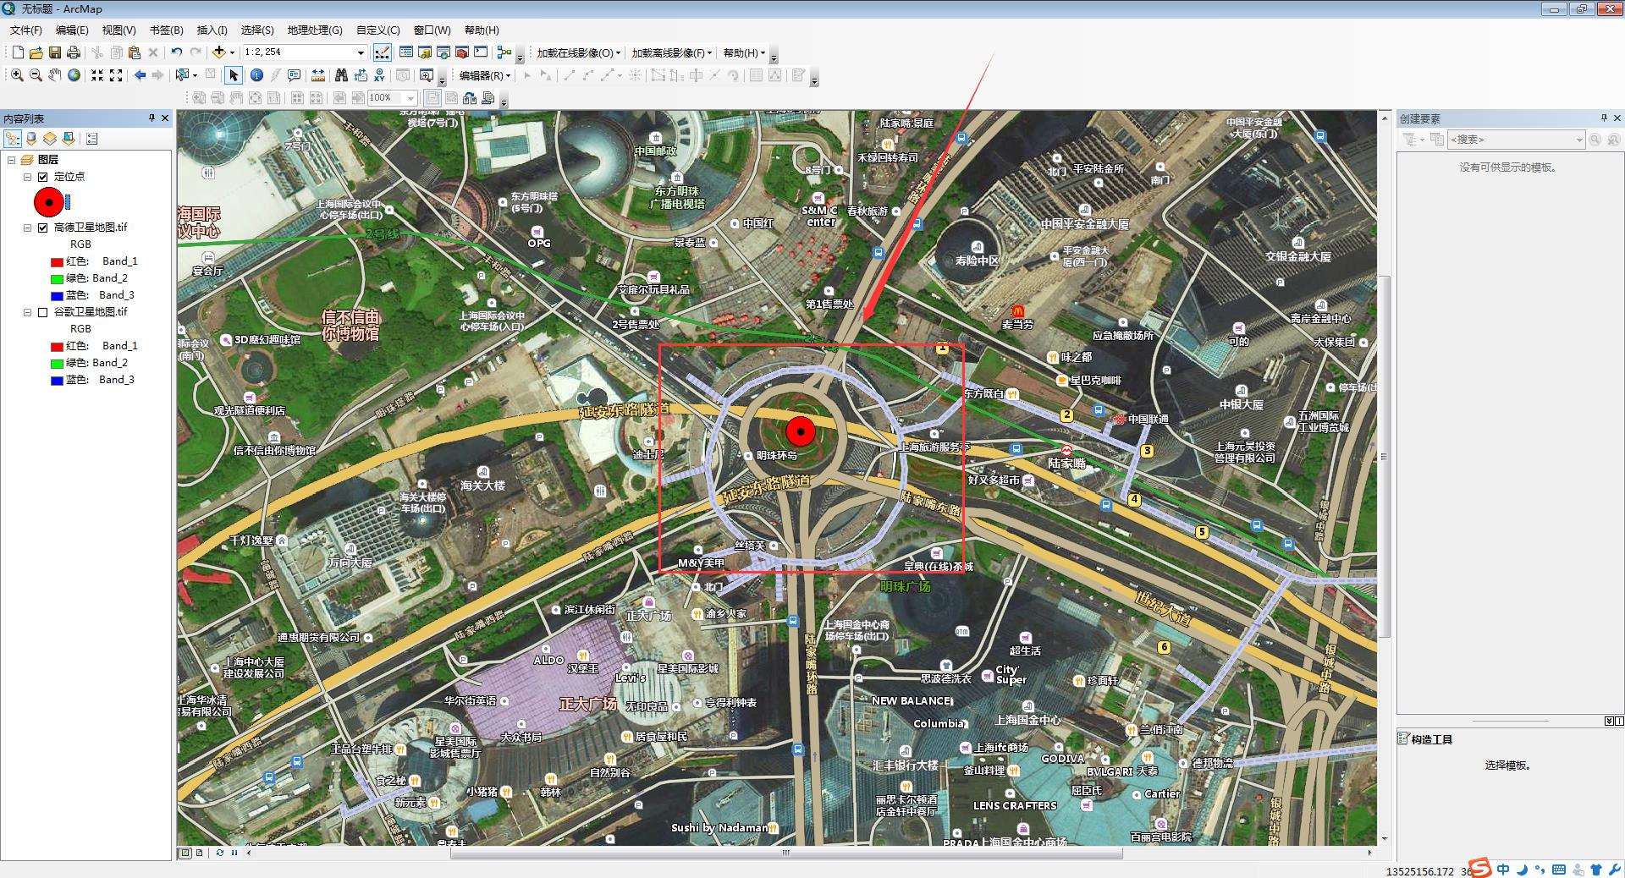Close the 内容列表 panel
Image resolution: width=1625 pixels, height=878 pixels.
(165, 118)
